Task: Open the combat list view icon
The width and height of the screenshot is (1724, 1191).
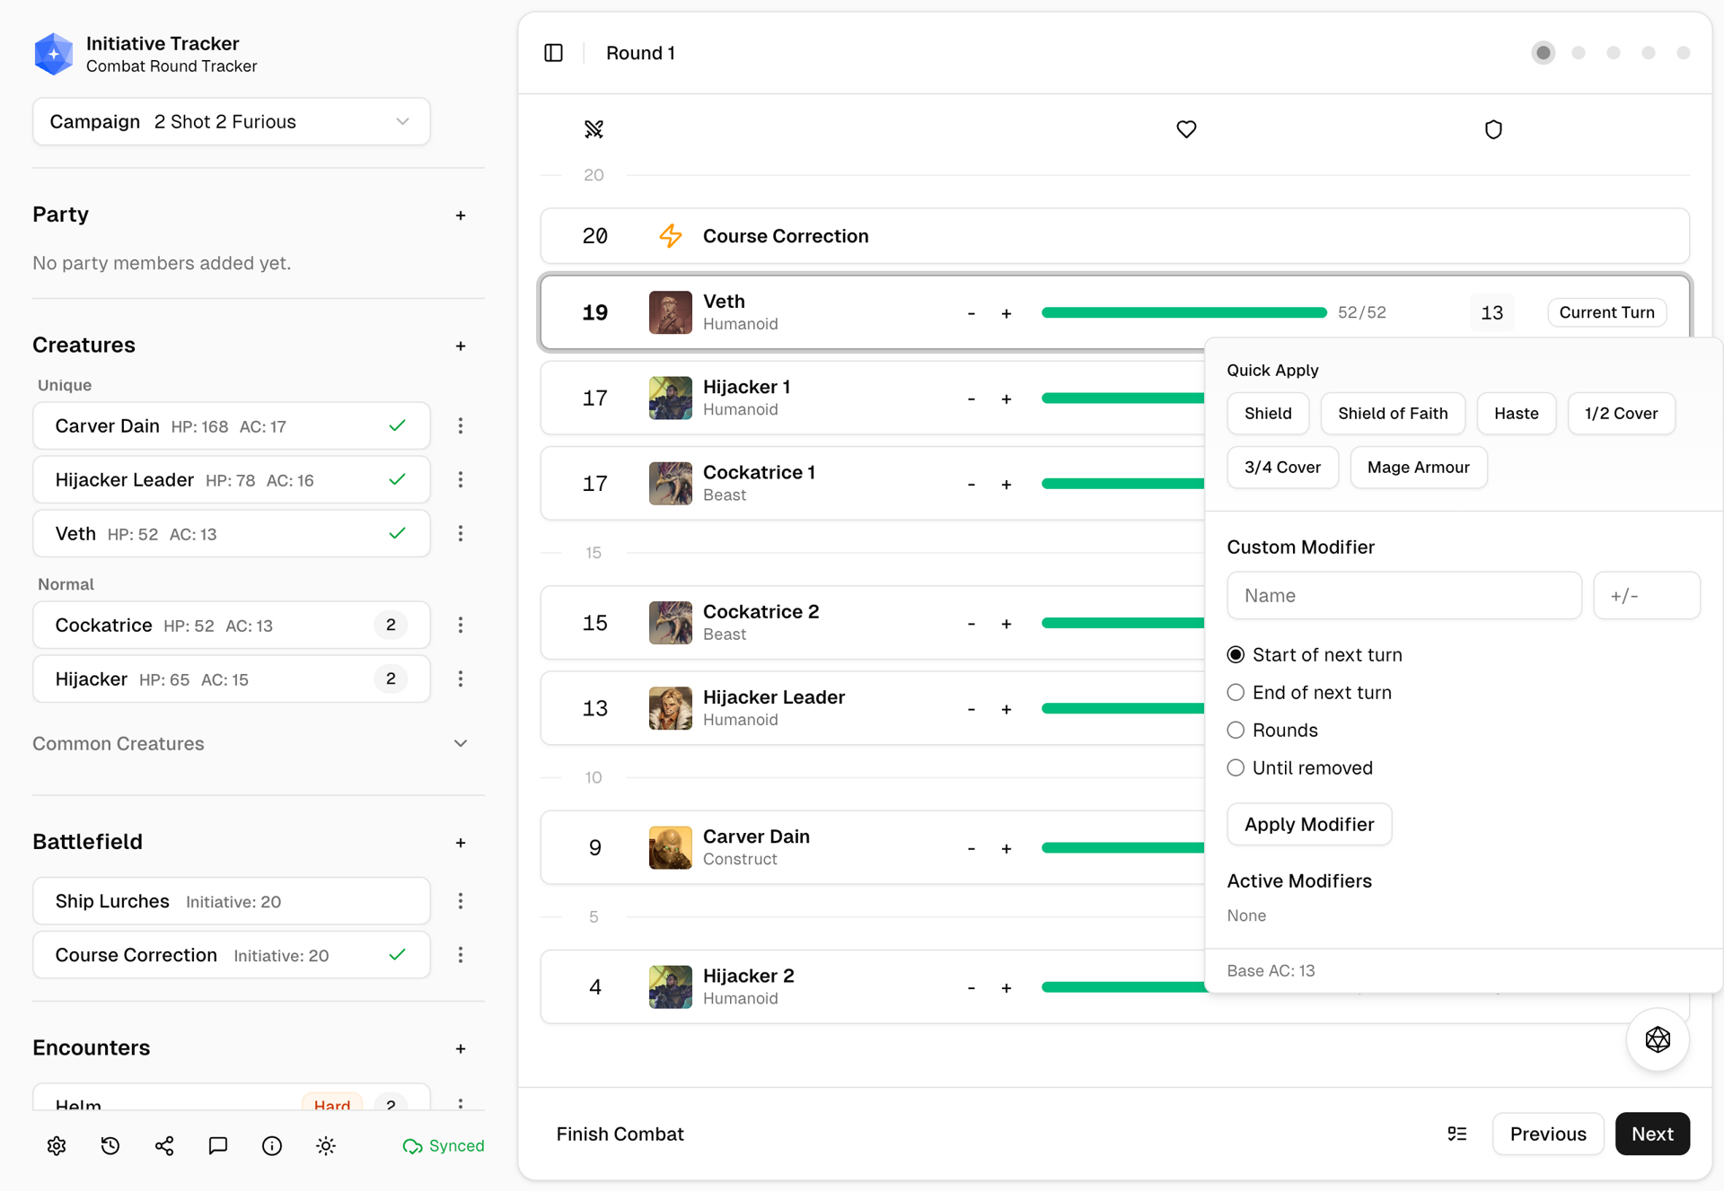Action: tap(1456, 1134)
